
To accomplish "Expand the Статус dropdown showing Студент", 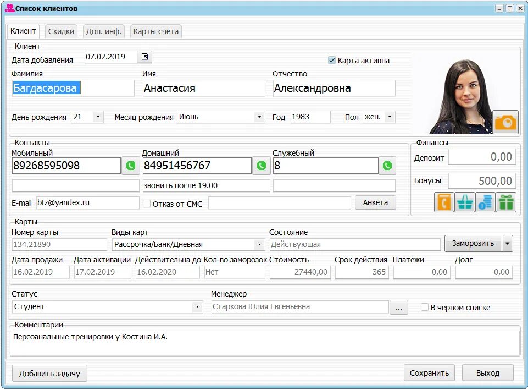I will pos(197,307).
